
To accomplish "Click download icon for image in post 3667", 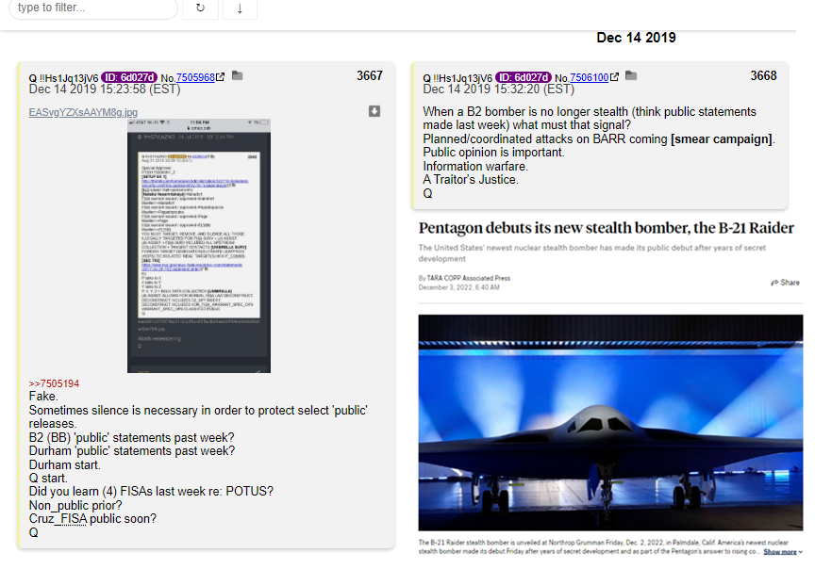I will (374, 111).
